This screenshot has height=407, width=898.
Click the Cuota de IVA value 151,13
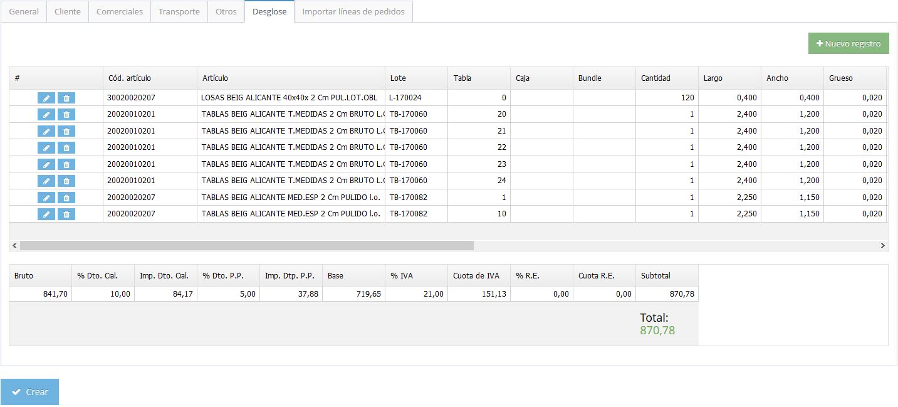[479, 294]
